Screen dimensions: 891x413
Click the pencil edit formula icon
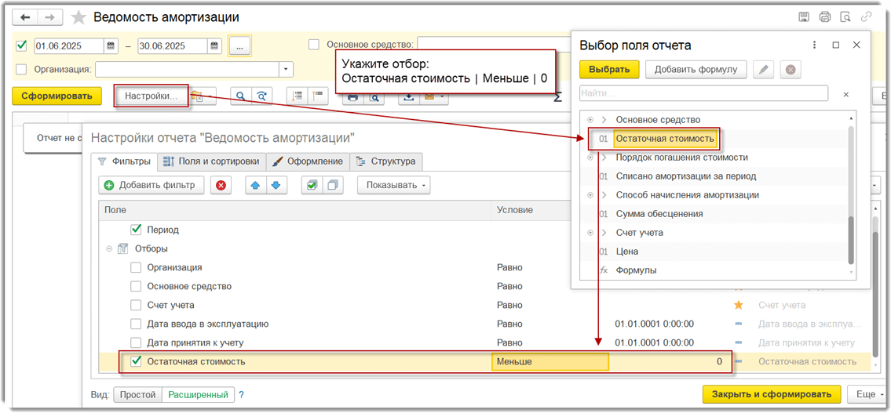764,70
